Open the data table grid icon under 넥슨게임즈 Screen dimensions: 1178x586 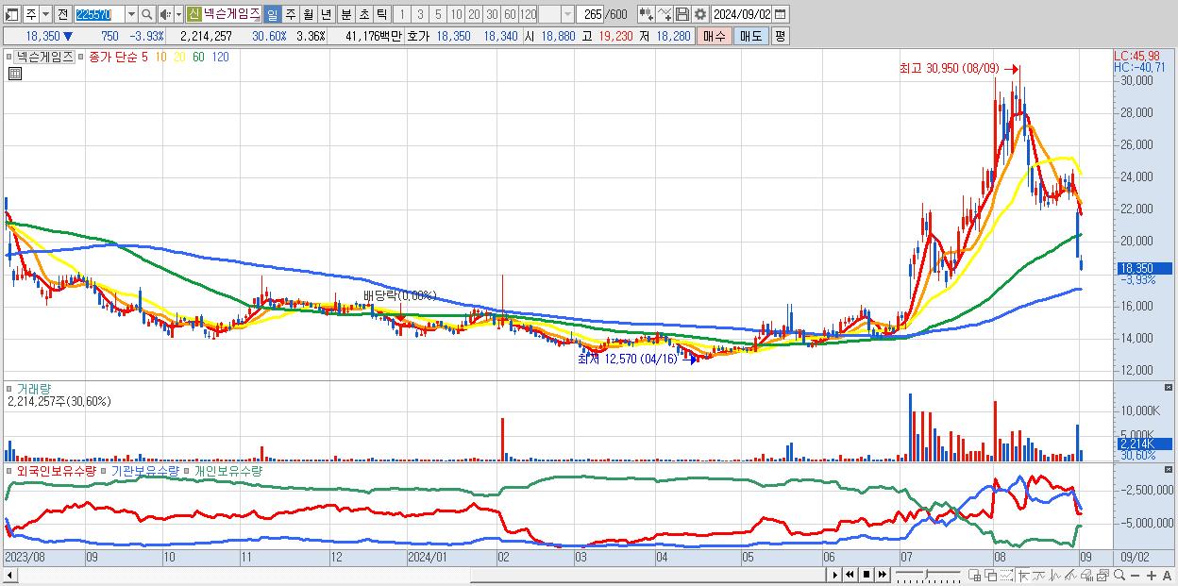15,74
